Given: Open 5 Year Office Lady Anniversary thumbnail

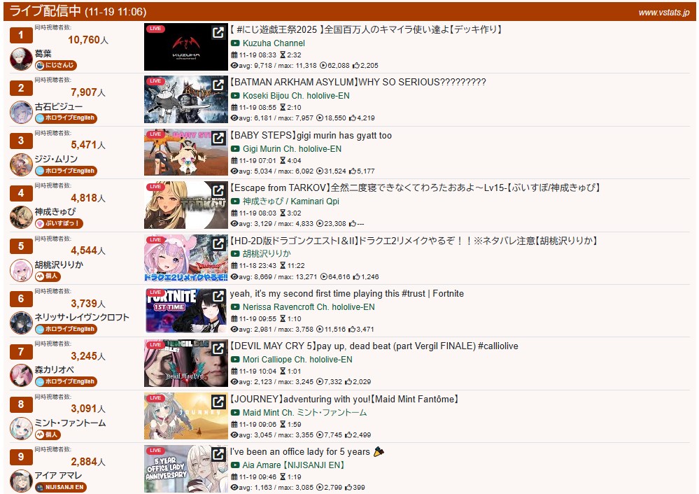Looking at the screenshot, I should 186,469.
